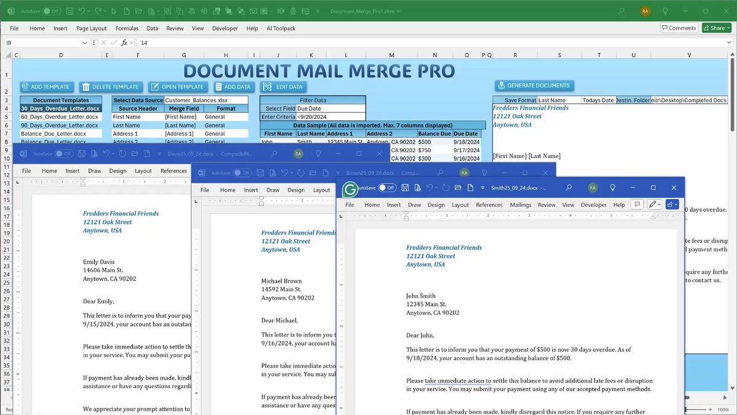Open the Draw tab in the Davis25 Word window

pyautogui.click(x=95, y=171)
